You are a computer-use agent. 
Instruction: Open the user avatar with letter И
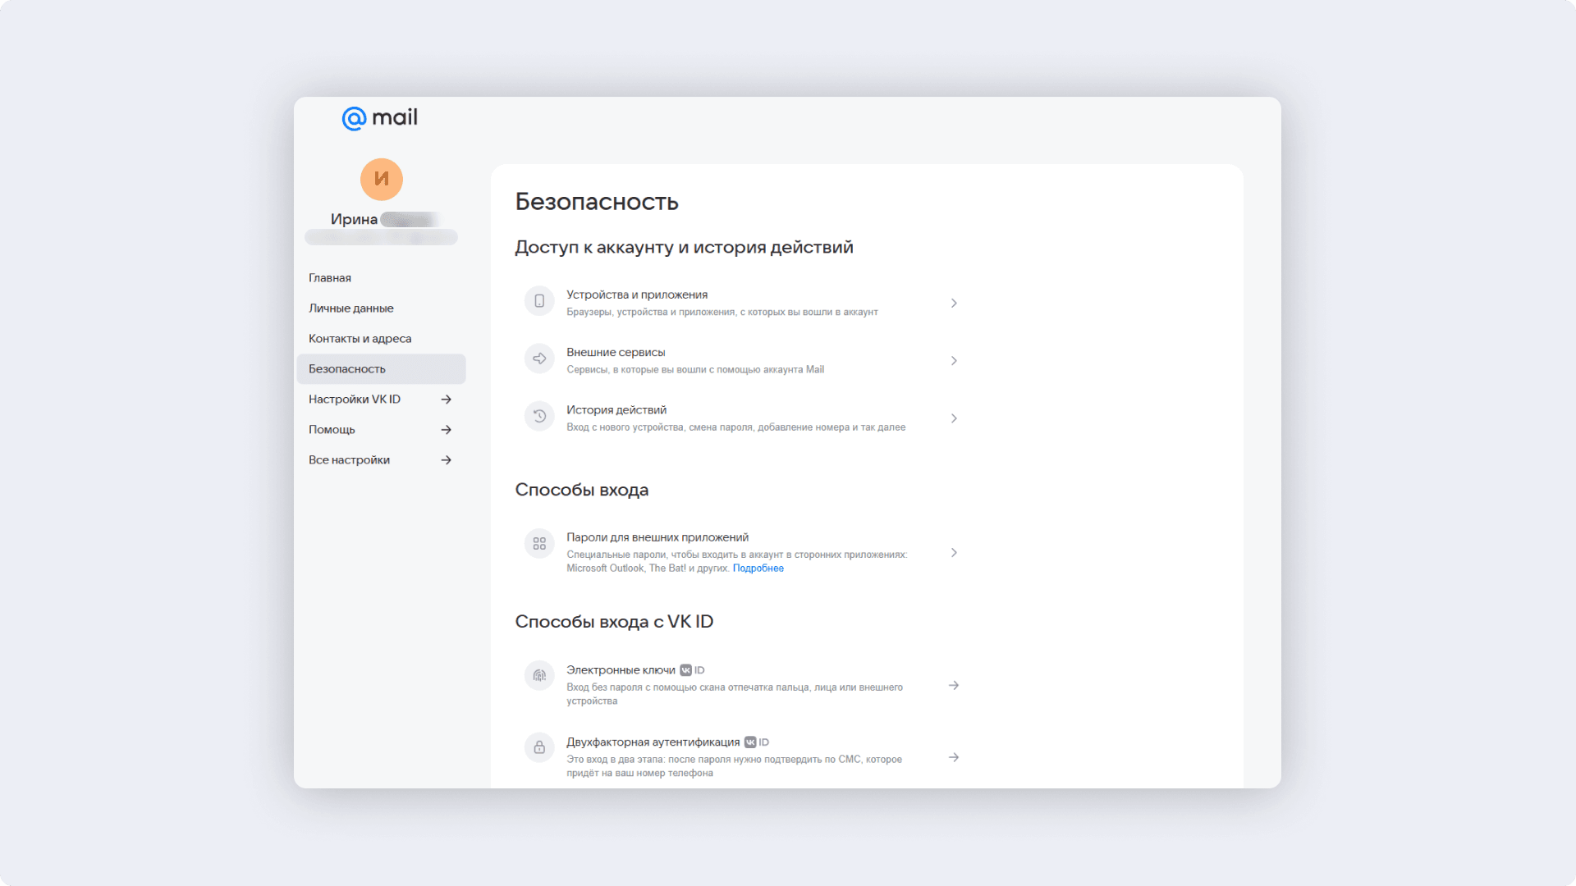(x=381, y=179)
